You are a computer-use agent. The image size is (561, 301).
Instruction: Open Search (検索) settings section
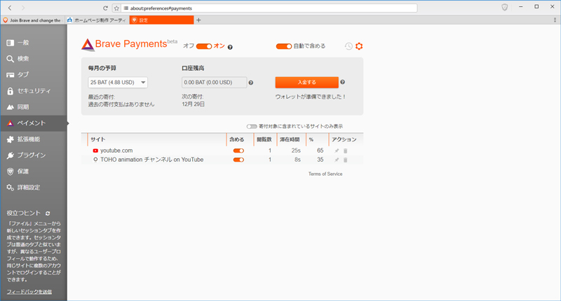(33, 59)
